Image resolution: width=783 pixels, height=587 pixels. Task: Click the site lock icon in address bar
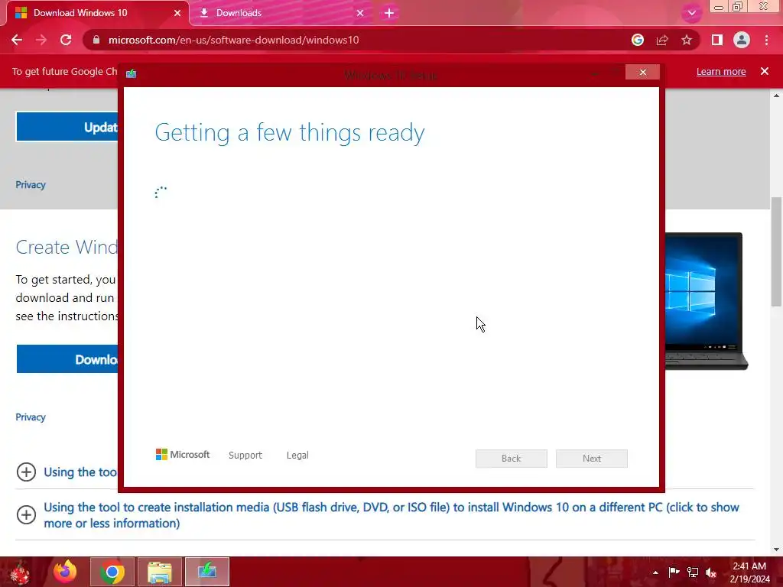[x=96, y=40]
